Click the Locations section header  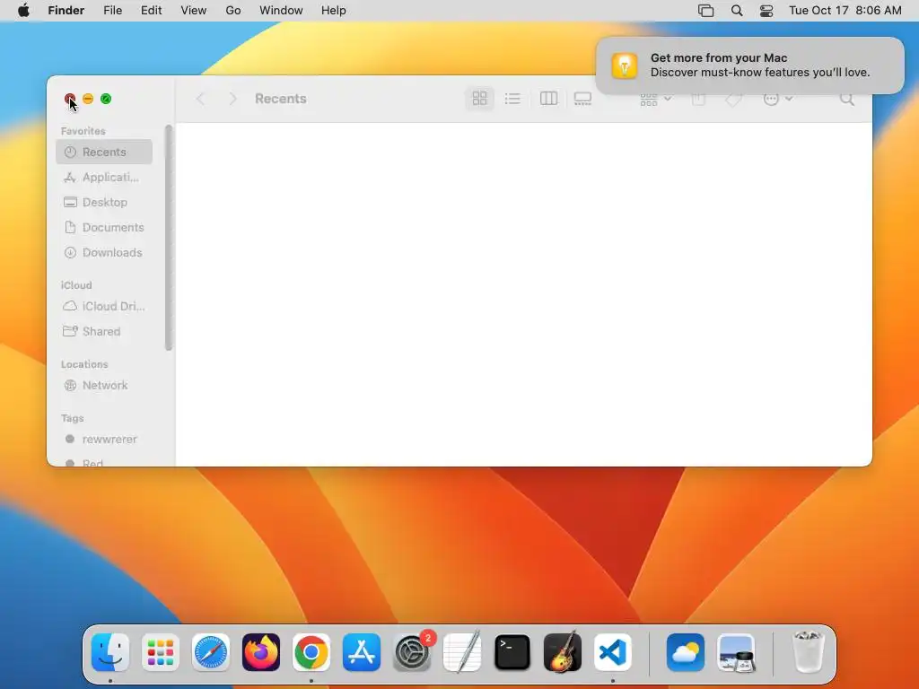pyautogui.click(x=84, y=364)
